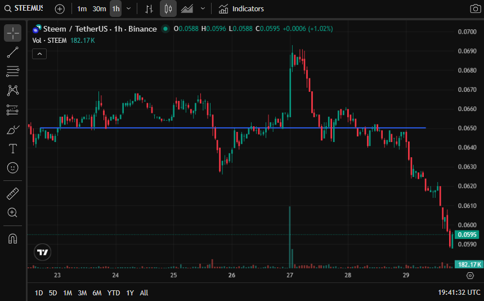This screenshot has width=484, height=301.
Task: Toggle magnet mode snapping
Action: pos(12,239)
